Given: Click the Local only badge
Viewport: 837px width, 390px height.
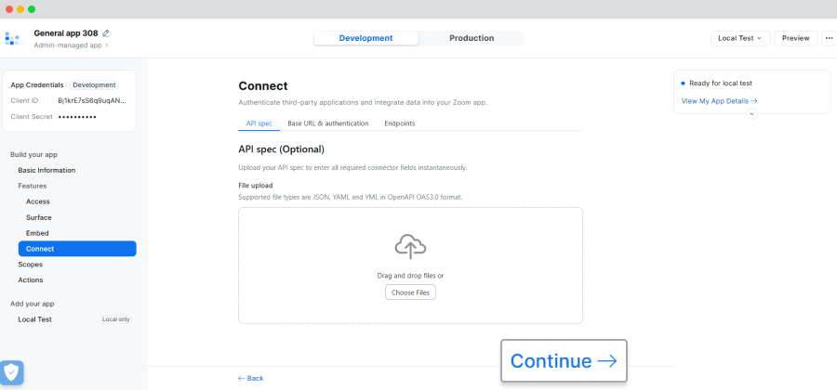Looking at the screenshot, I should tap(116, 319).
